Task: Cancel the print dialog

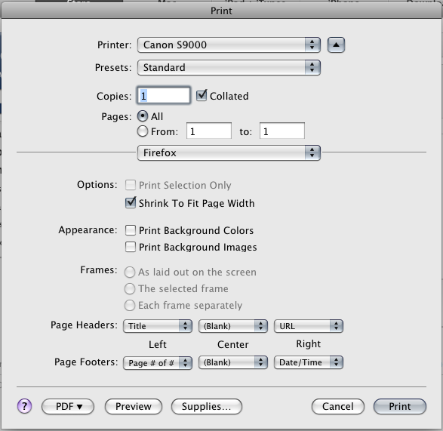Action: [x=338, y=406]
